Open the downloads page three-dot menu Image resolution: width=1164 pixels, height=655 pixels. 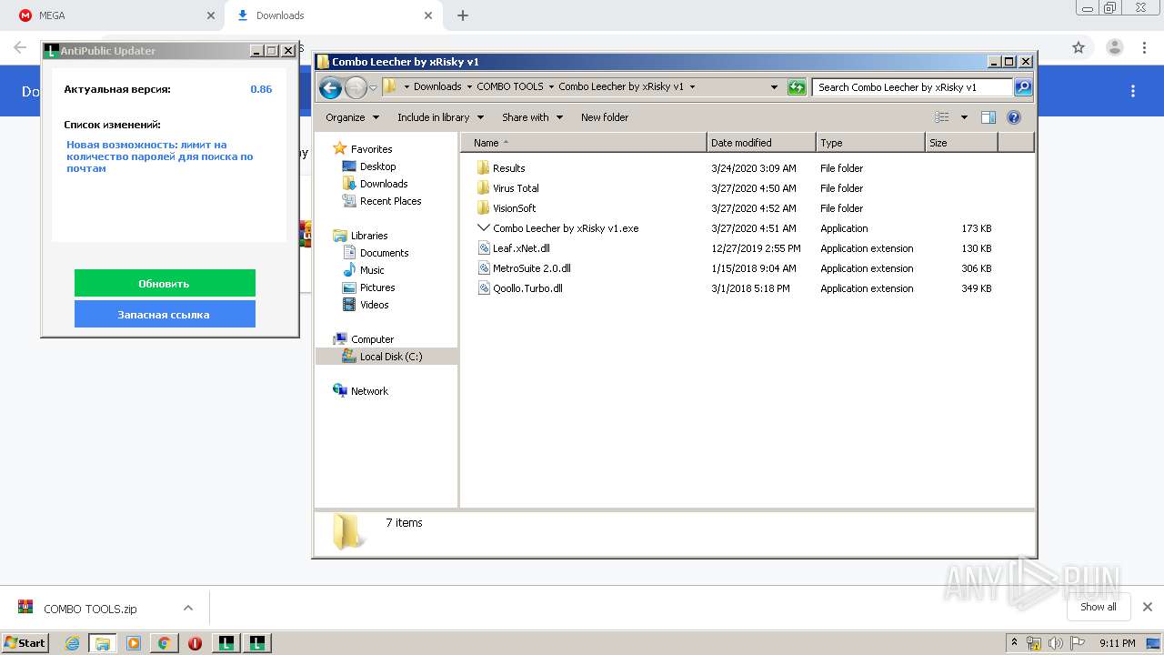click(1133, 91)
